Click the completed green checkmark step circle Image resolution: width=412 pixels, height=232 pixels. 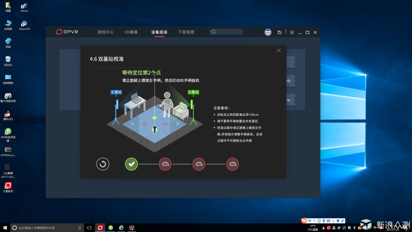(131, 164)
